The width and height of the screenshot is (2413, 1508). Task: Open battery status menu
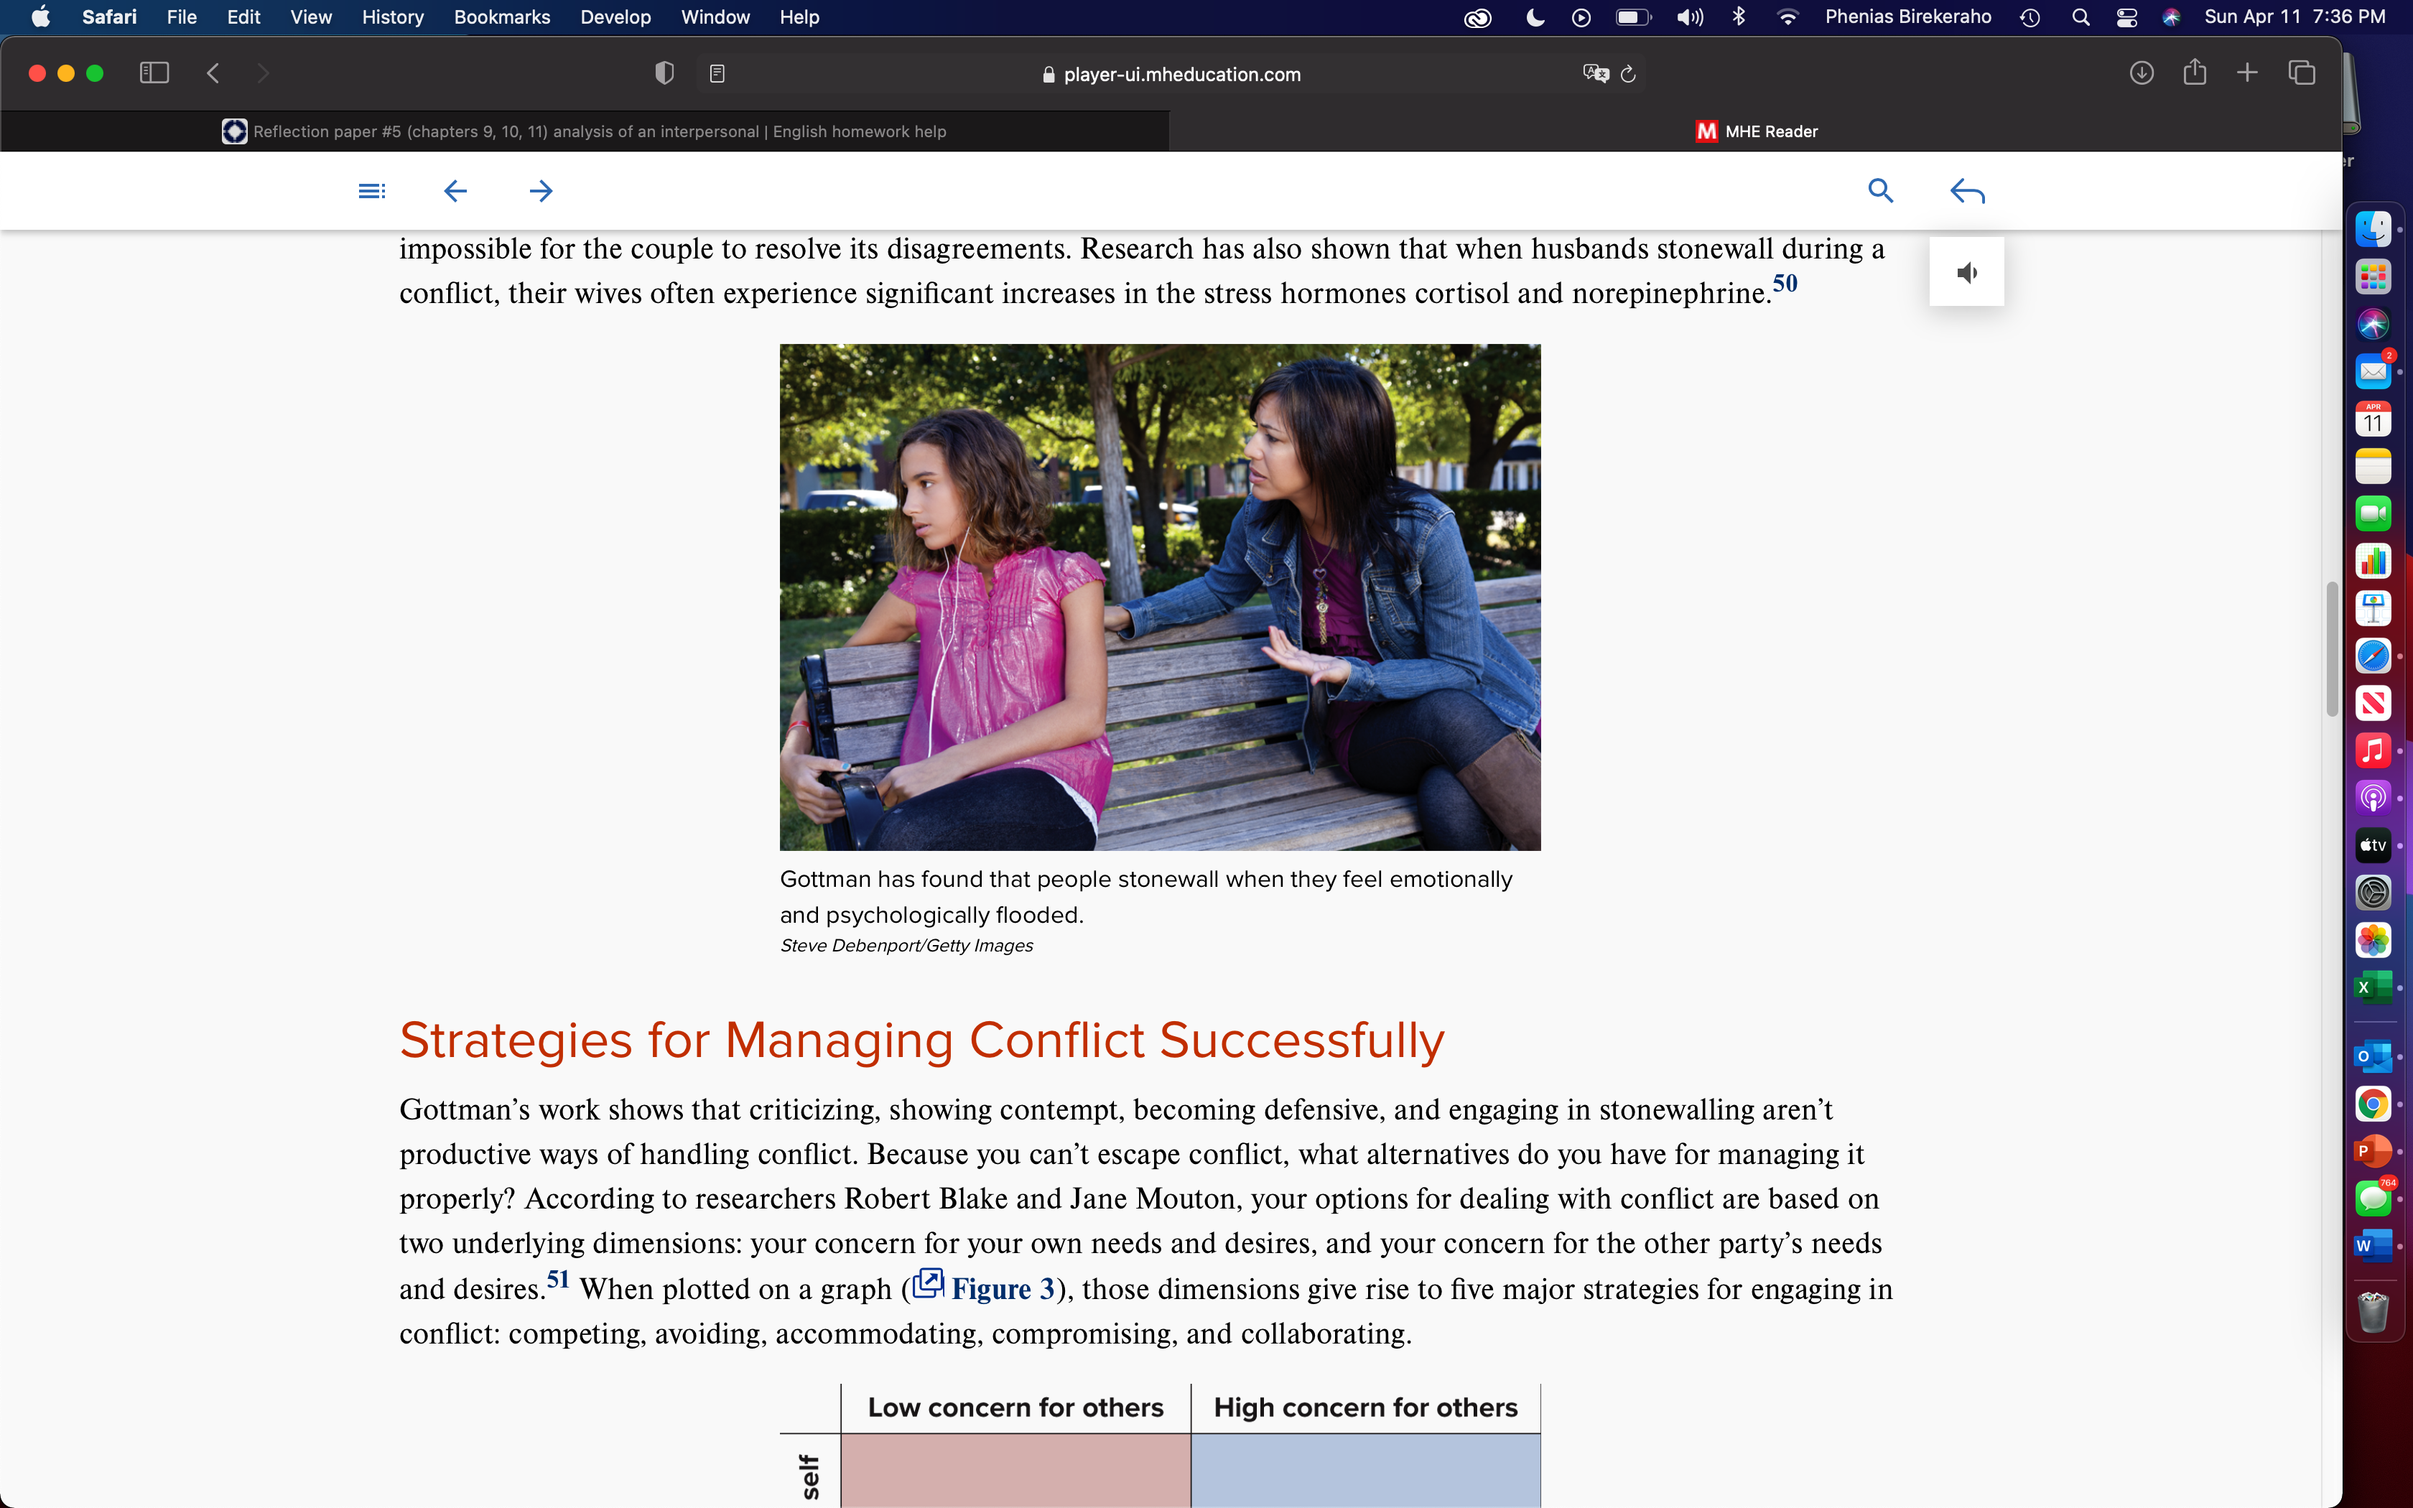coord(1633,17)
